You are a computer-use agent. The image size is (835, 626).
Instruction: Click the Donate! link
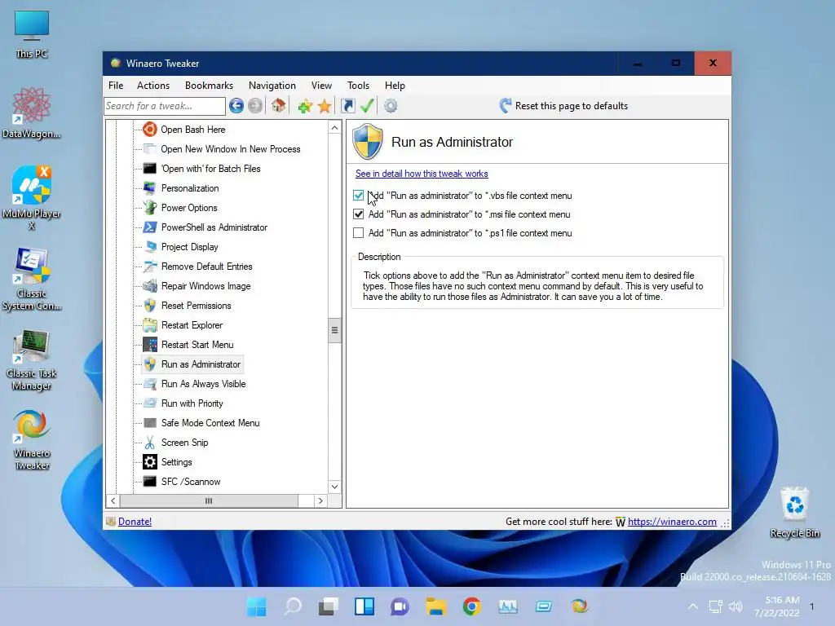[135, 522]
